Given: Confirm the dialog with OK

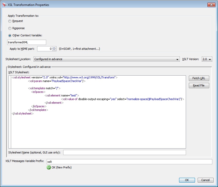Looking at the screenshot, I should [x=187, y=180].
